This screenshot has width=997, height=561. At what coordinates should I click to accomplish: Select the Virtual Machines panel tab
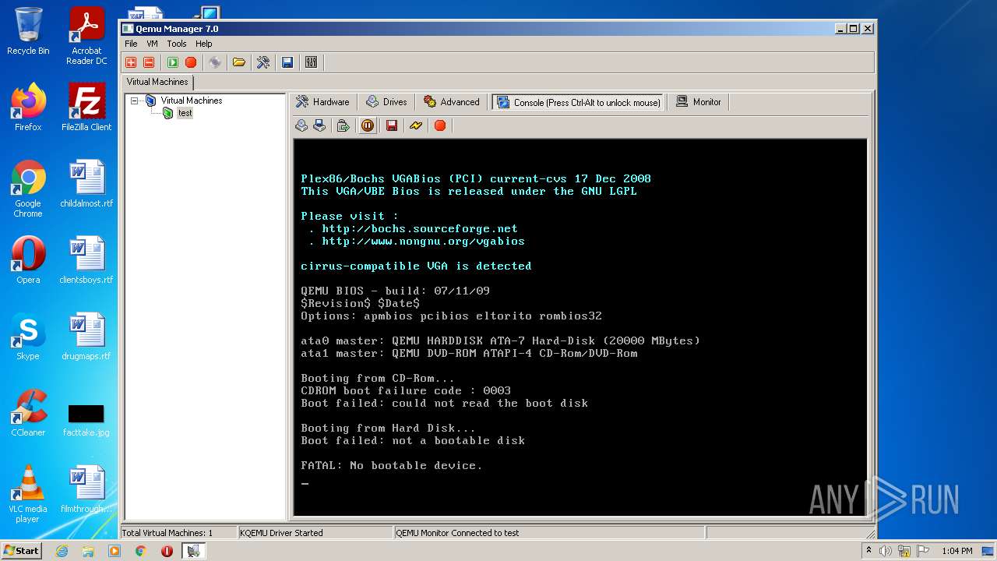[x=157, y=82]
